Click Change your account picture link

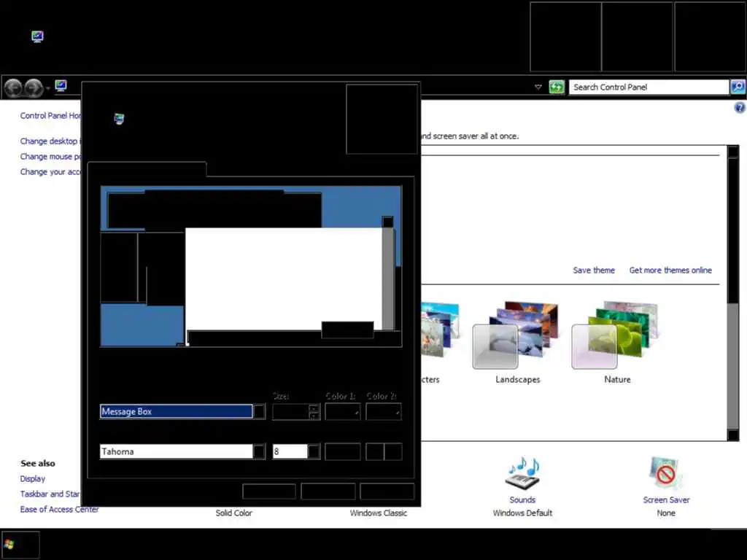(x=50, y=172)
